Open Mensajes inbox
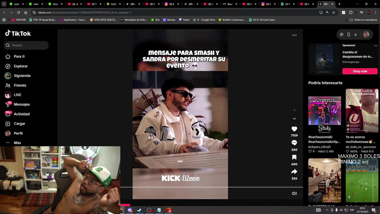 (x=22, y=104)
